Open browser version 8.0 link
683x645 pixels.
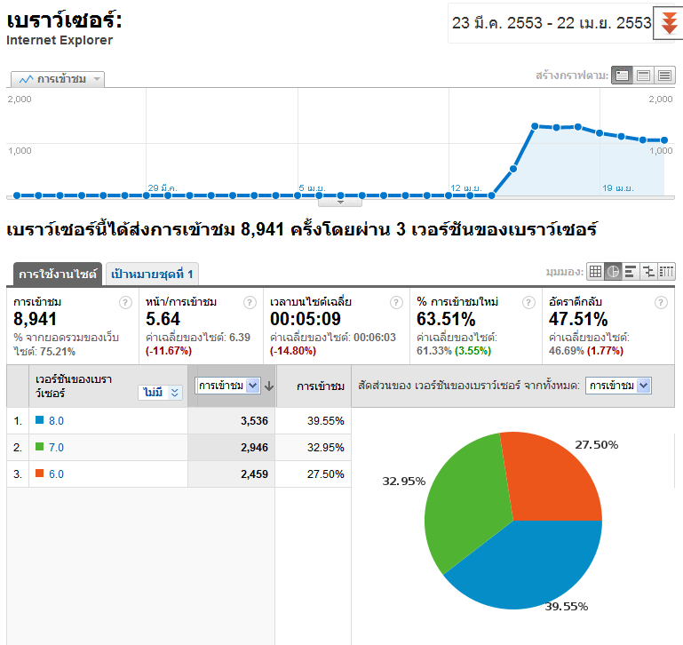point(56,421)
